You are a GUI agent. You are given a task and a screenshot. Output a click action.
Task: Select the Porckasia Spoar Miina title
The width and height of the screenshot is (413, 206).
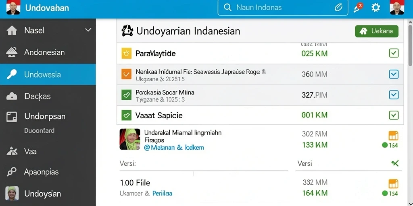coord(165,92)
